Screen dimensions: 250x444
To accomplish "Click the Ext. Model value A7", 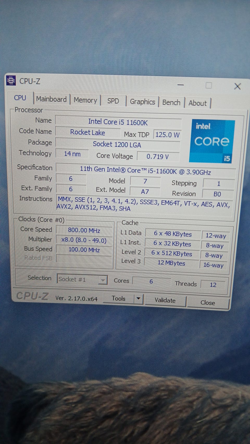I will point(145,192).
